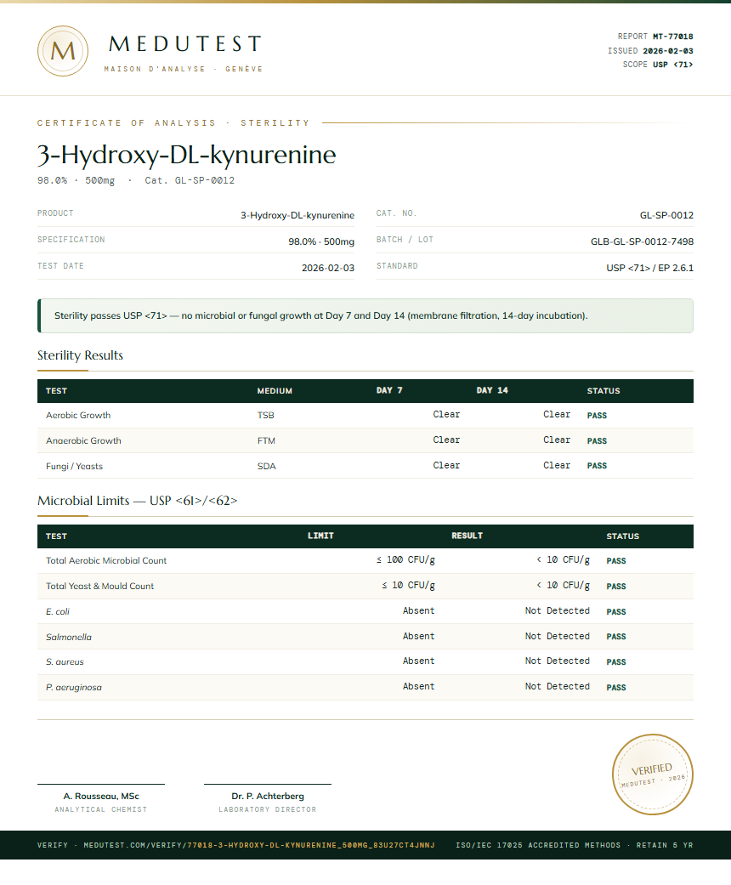Select Day 14 Clear for Fungi / Yeasts

(x=557, y=466)
